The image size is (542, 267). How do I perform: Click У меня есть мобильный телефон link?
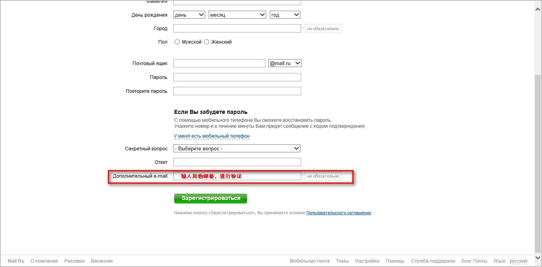point(212,136)
